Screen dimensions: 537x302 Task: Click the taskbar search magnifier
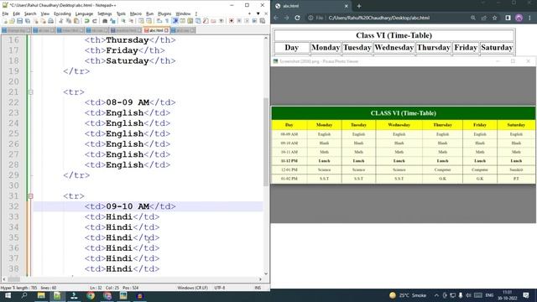point(24,295)
